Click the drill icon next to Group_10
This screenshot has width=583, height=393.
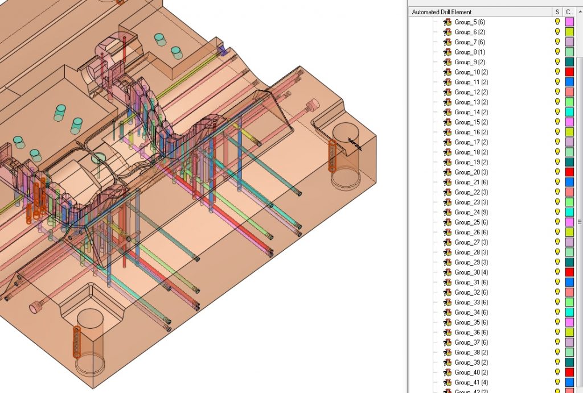point(447,72)
